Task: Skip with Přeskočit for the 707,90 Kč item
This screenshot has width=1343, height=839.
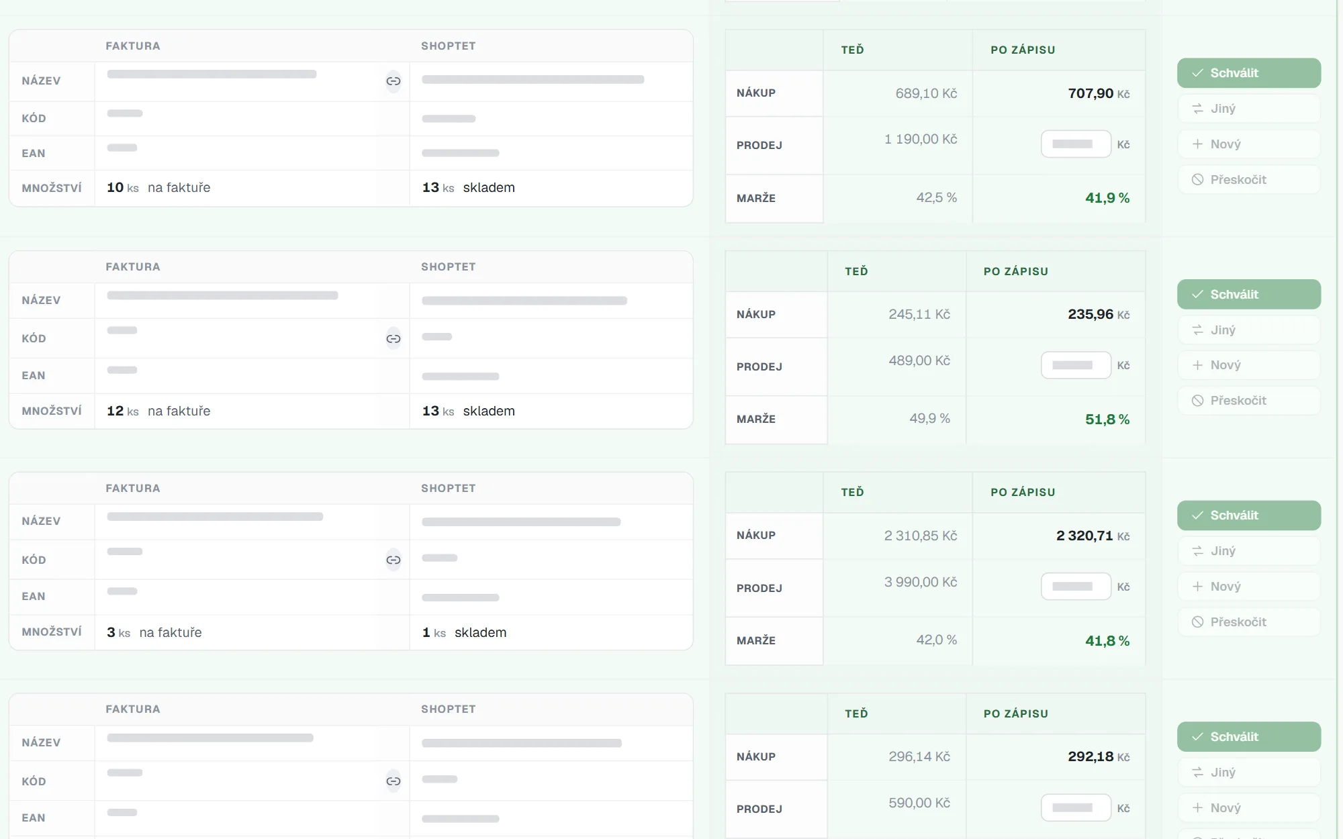Action: [1249, 180]
